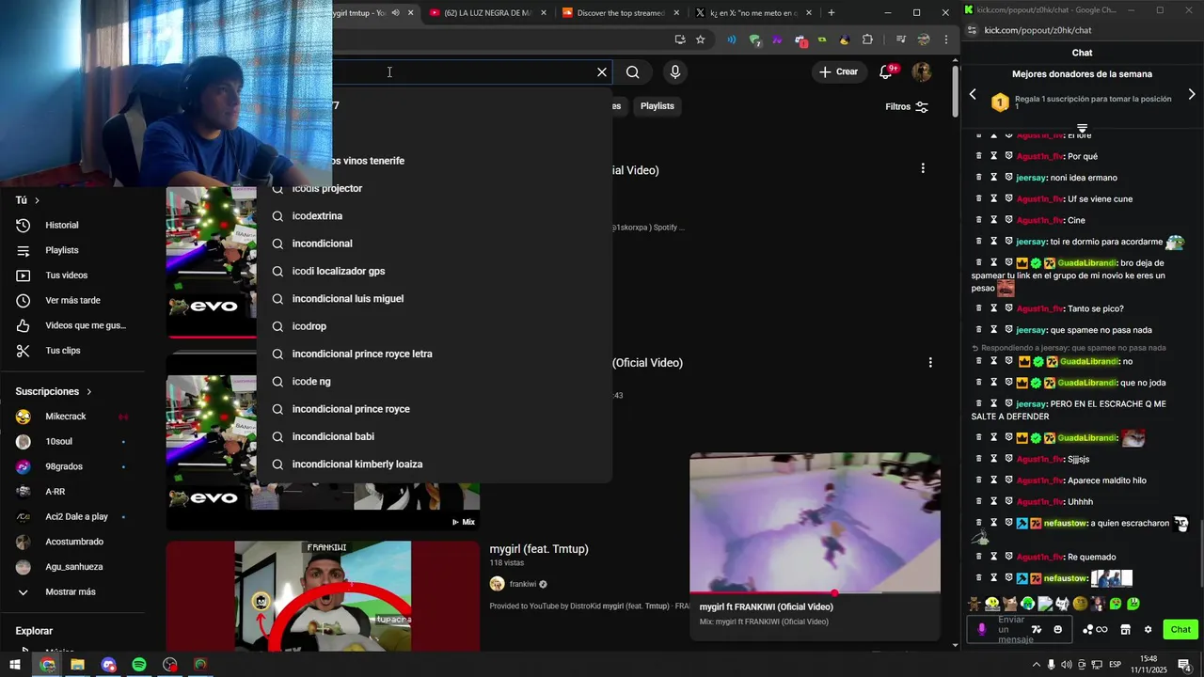Select suggestion "icodrop"

tap(435, 326)
